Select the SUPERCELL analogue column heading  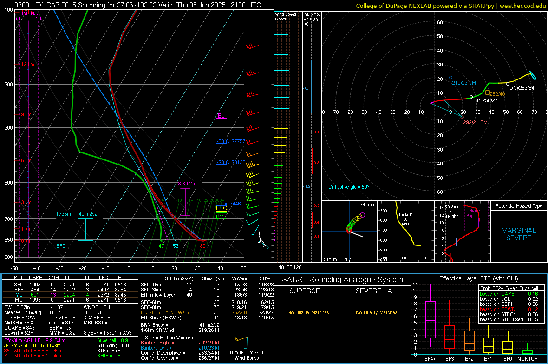pos(308,291)
